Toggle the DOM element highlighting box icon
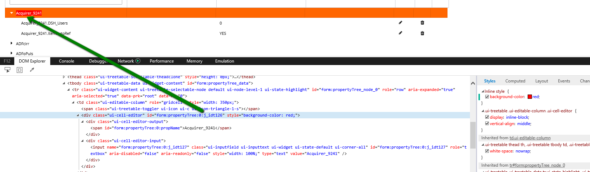This screenshot has width=590, height=172. (20, 70)
